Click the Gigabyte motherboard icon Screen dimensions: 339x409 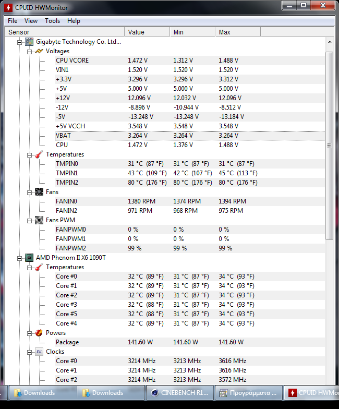(29, 42)
